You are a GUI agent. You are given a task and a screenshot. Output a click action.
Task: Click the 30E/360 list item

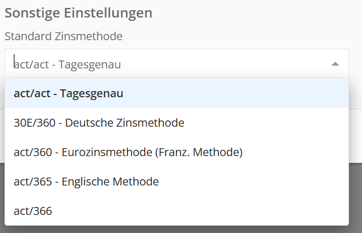99,123
